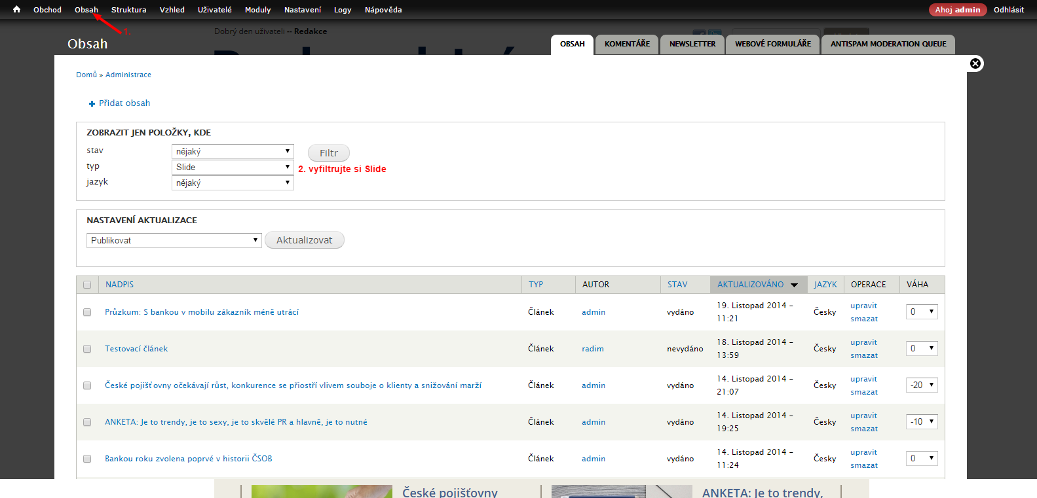Open the -20 weight dropdown
1037x498 pixels.
[x=922, y=385]
